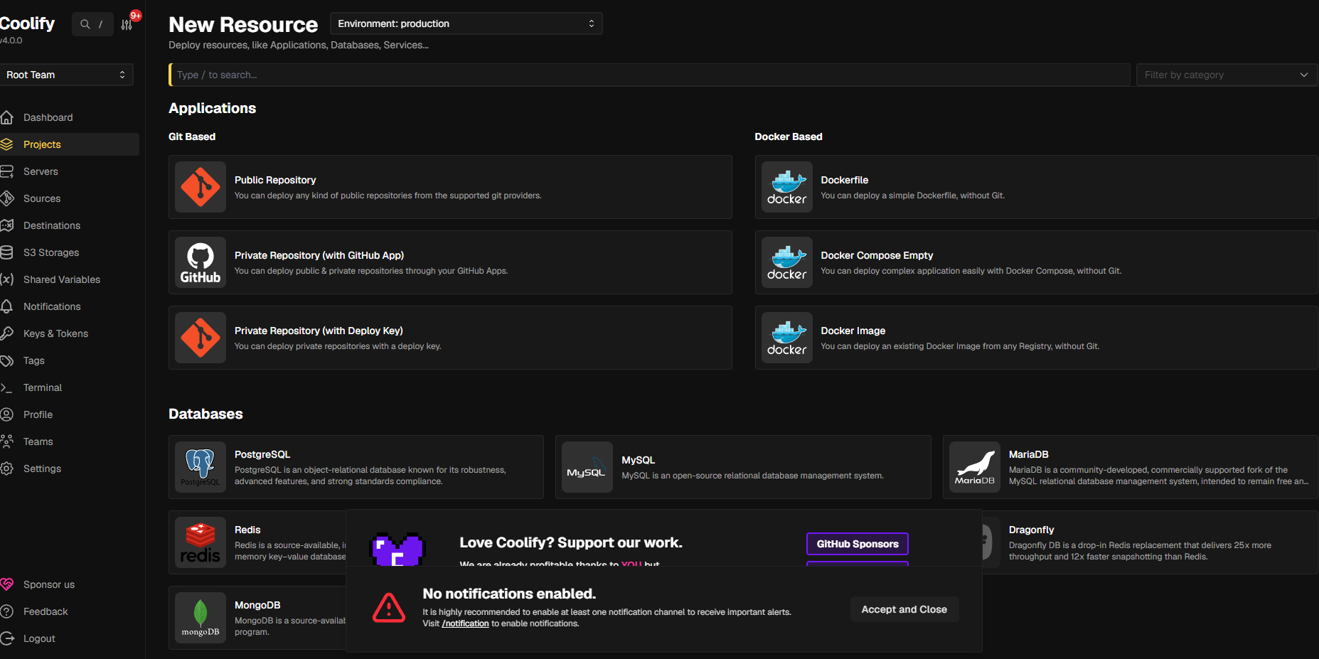Screen dimensions: 1319x659
Task: Click the Public Repository description text
Action: point(388,195)
